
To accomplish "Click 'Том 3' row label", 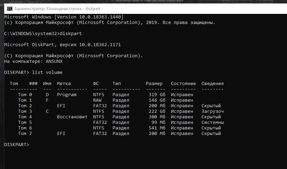I will (25, 111).
